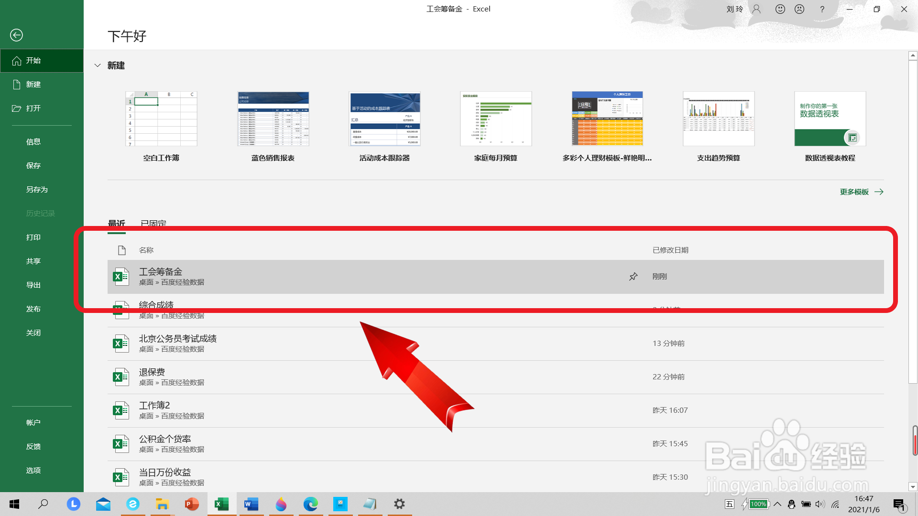This screenshot has width=918, height=516.
Task: Pick the 活动成本跟踪器 template
Action: pyautogui.click(x=384, y=119)
